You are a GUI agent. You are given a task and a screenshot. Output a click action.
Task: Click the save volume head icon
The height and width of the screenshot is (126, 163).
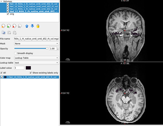[20, 26]
